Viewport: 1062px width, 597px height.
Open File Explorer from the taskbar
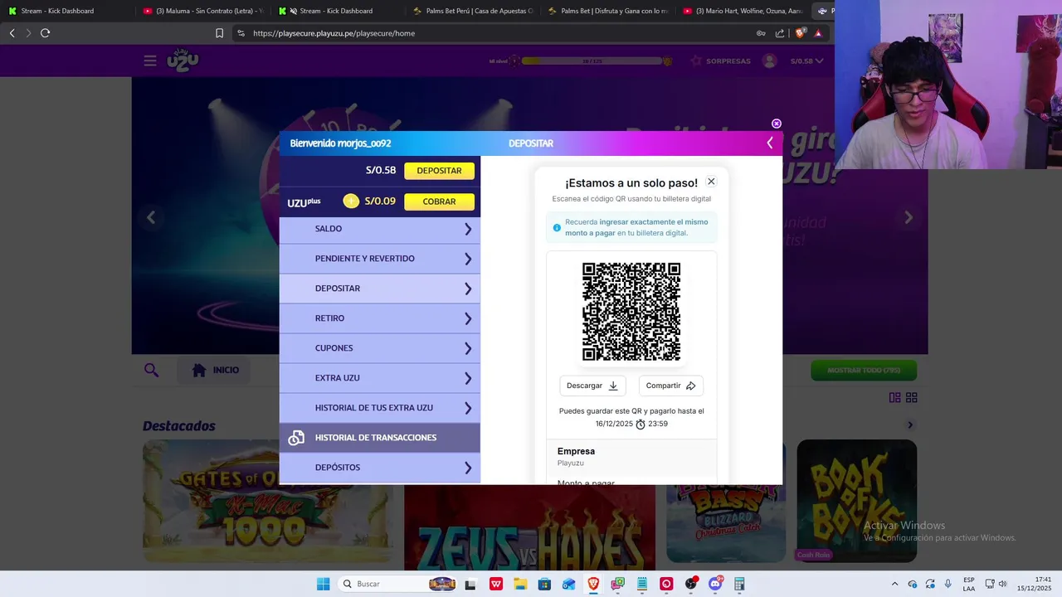point(520,584)
